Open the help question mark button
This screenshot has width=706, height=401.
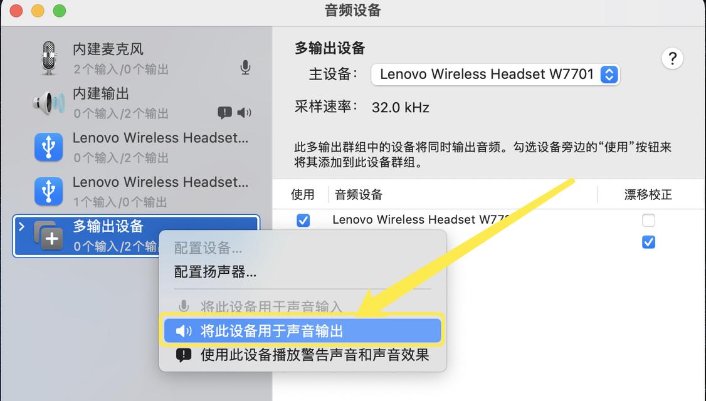[x=672, y=58]
